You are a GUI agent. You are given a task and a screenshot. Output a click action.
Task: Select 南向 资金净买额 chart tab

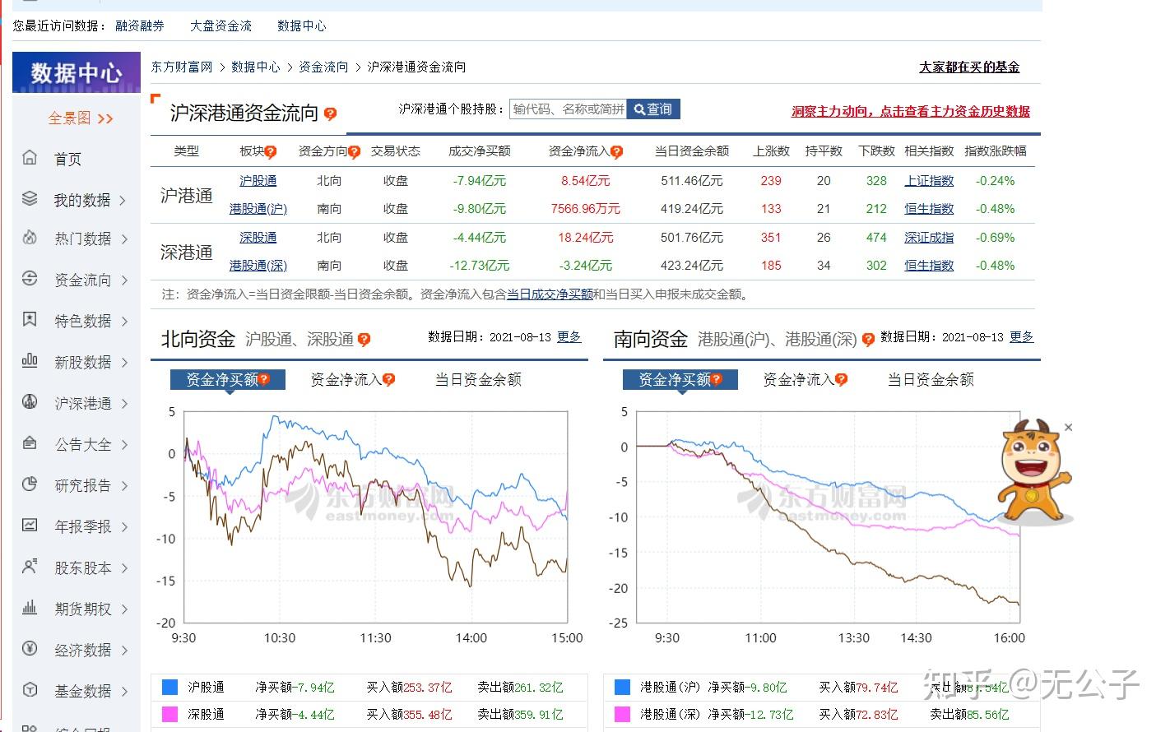point(680,379)
